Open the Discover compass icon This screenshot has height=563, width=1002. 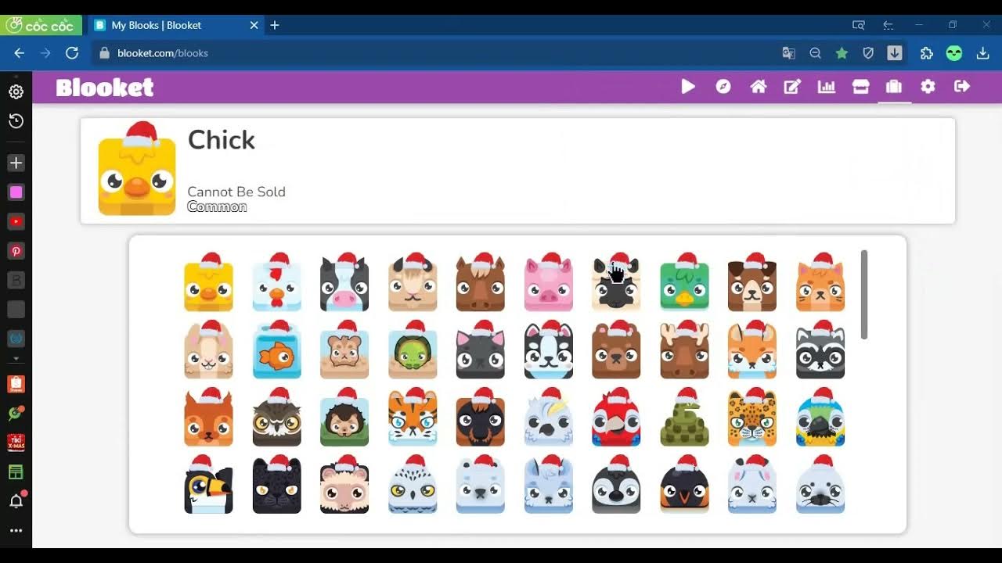723,87
